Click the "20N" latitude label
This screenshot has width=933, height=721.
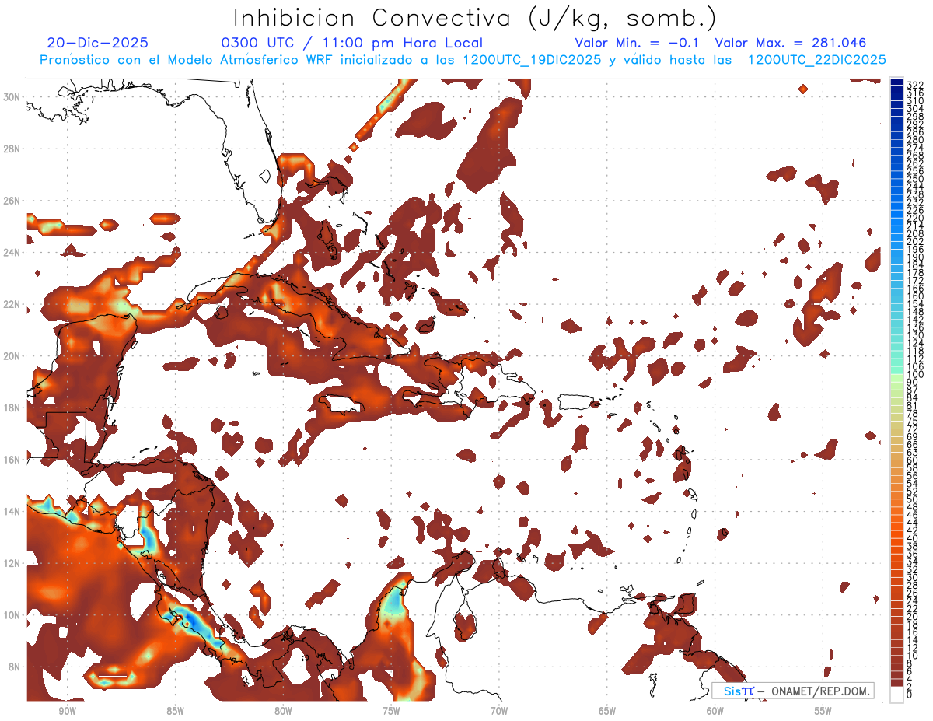[x=13, y=355]
